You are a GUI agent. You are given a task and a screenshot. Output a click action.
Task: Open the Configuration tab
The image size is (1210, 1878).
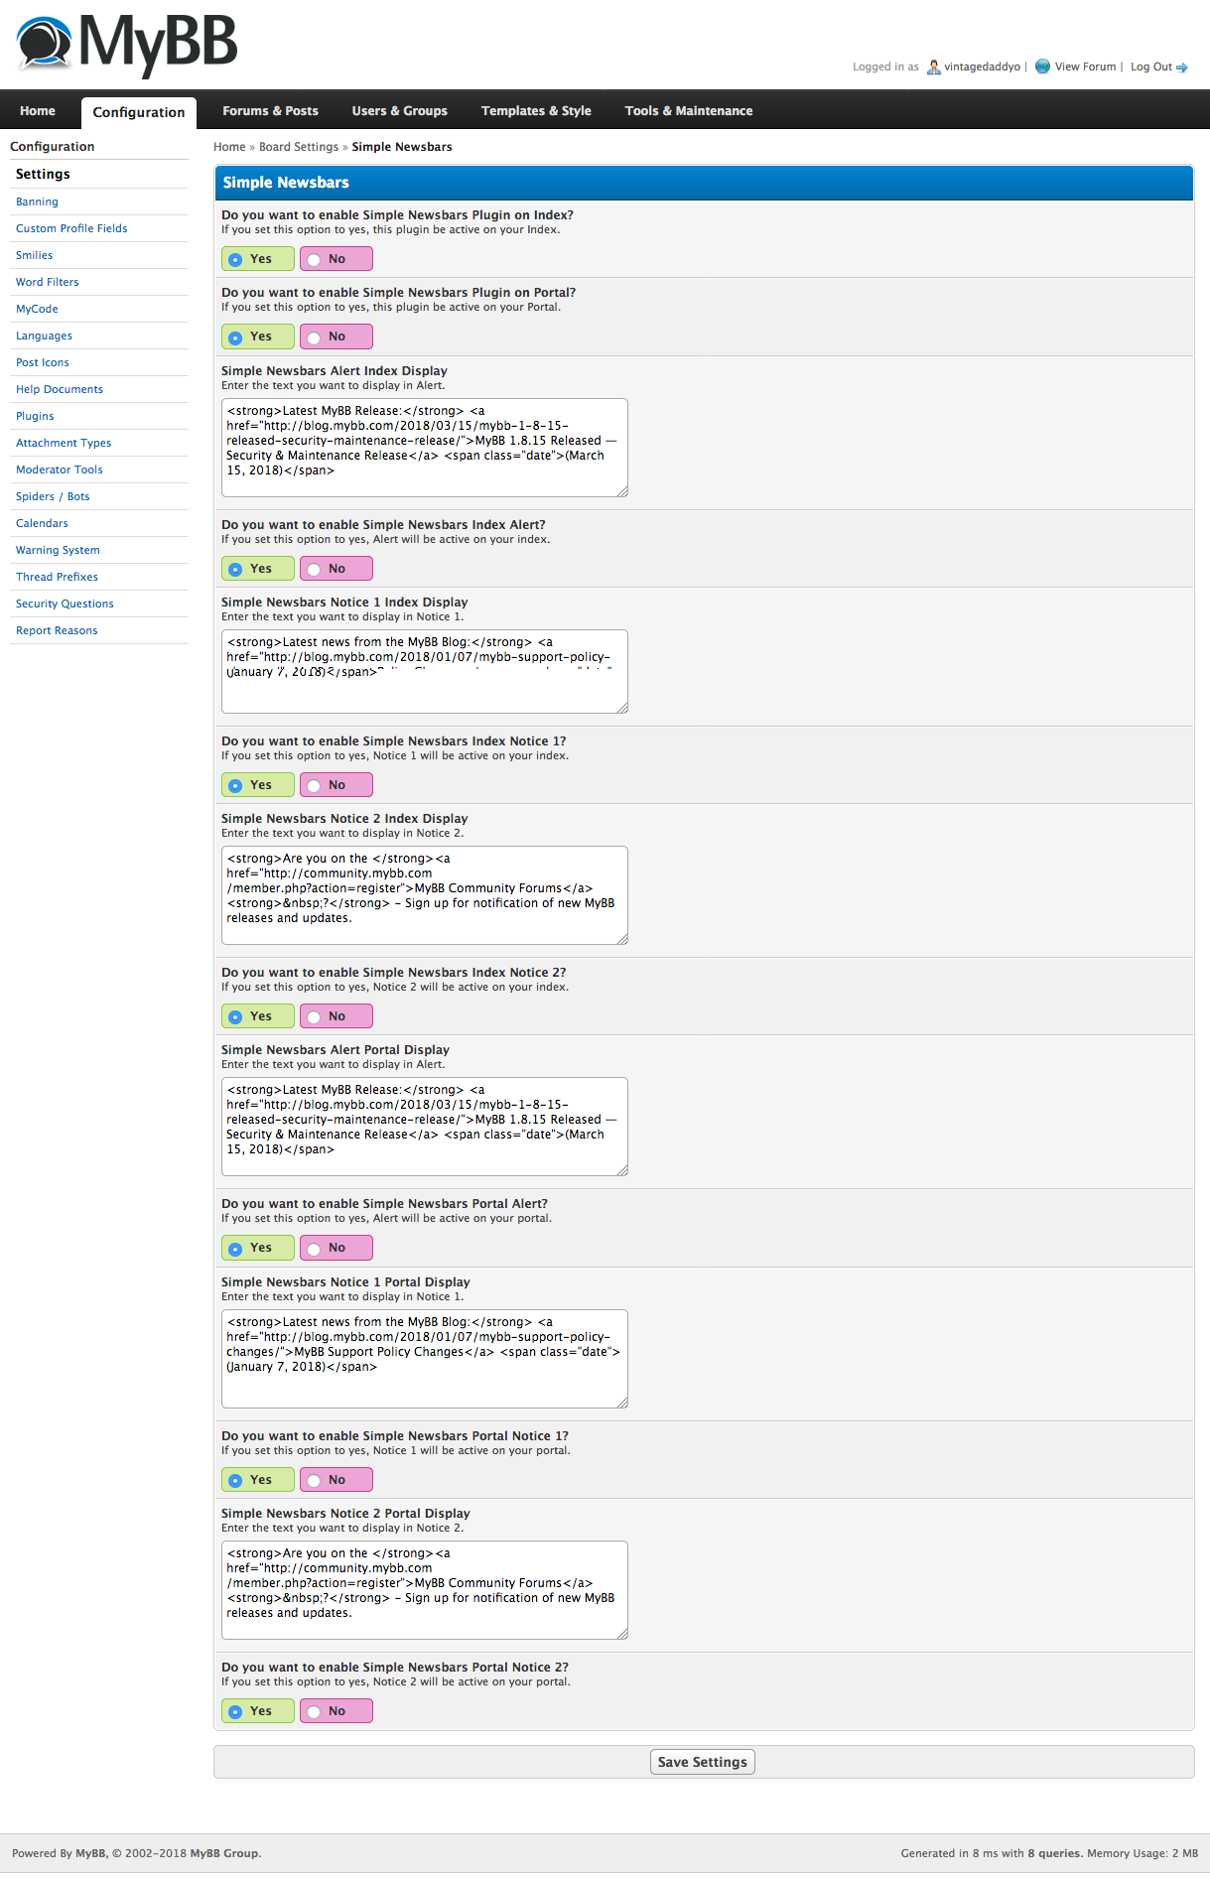point(139,112)
